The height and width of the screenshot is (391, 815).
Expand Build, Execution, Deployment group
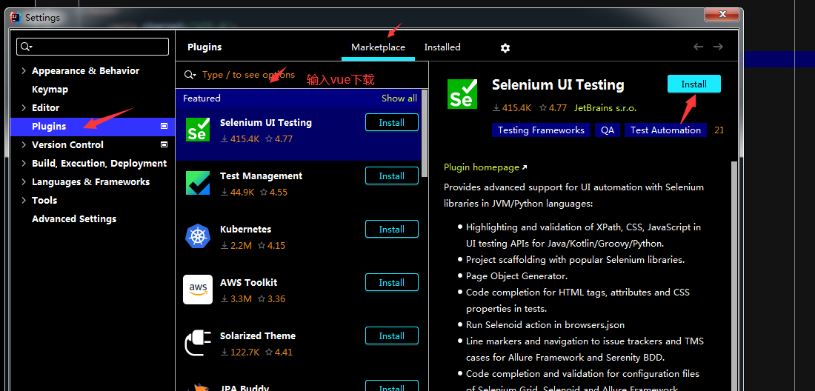click(24, 163)
